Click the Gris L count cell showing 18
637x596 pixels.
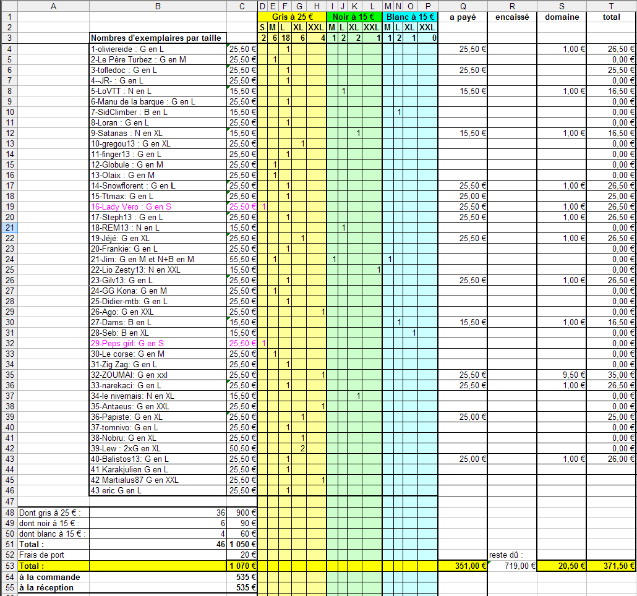pos(285,38)
